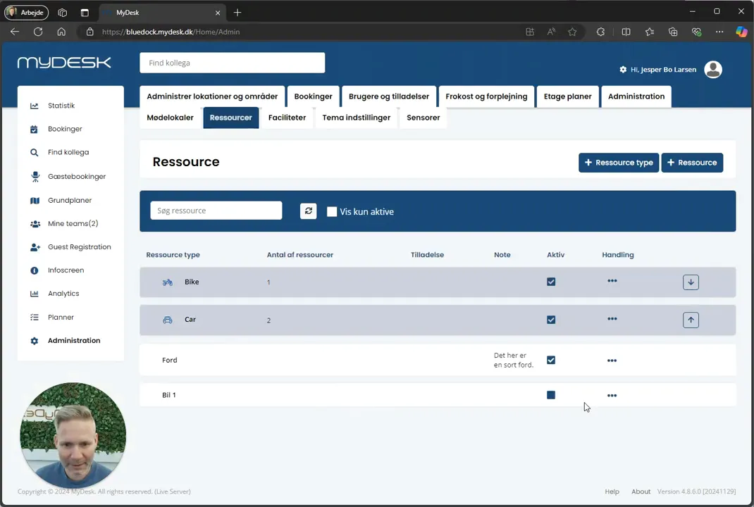Open the Help link in footer
This screenshot has width=754, height=507.
tap(612, 492)
